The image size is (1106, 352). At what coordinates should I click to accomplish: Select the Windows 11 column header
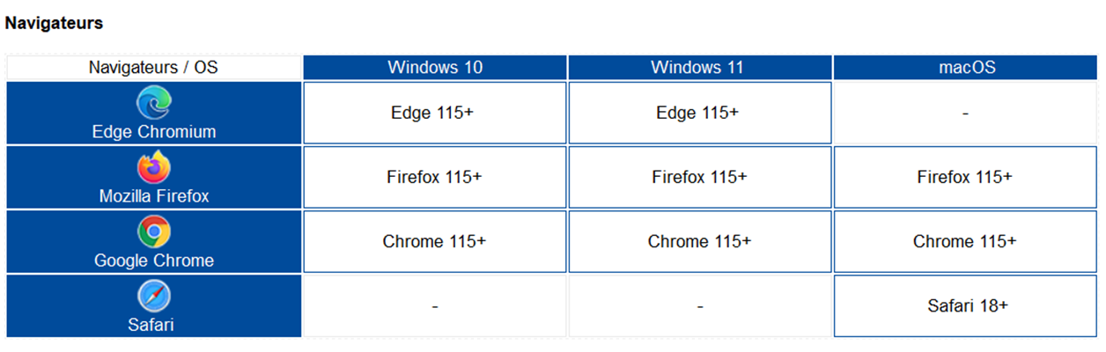click(x=699, y=67)
